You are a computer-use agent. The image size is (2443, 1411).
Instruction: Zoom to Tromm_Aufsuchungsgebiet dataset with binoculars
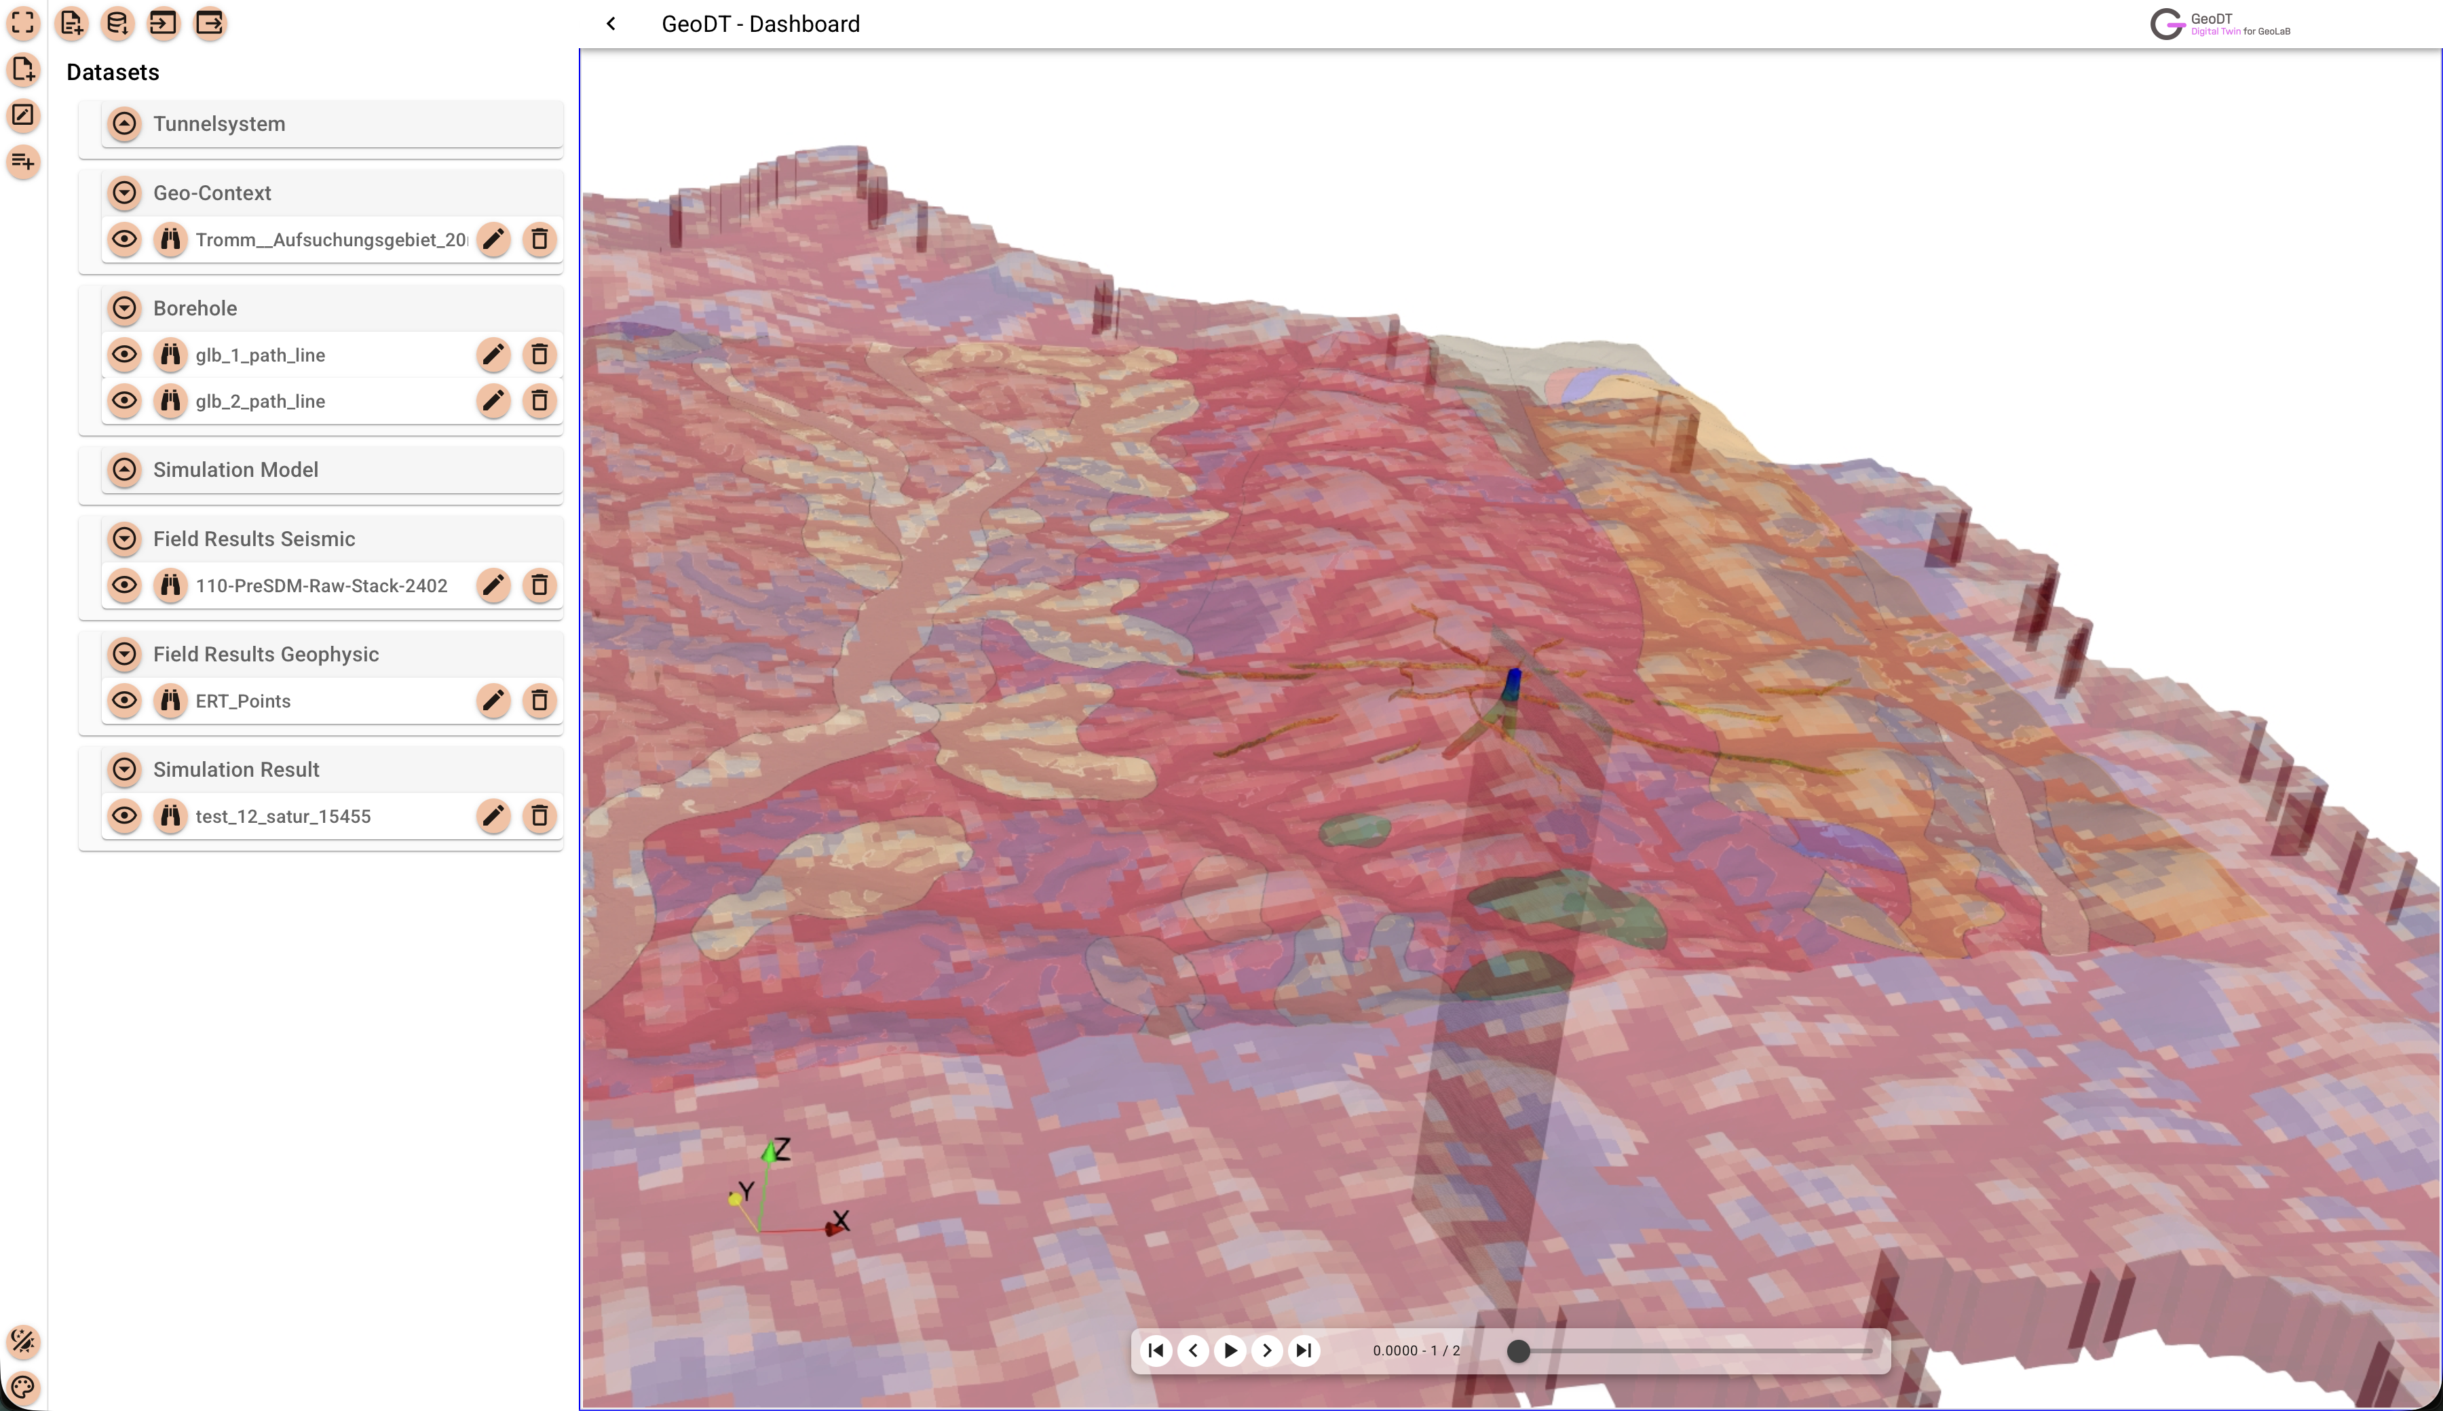[170, 239]
